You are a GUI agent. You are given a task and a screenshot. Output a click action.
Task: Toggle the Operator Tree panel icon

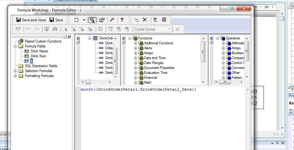tap(127, 29)
